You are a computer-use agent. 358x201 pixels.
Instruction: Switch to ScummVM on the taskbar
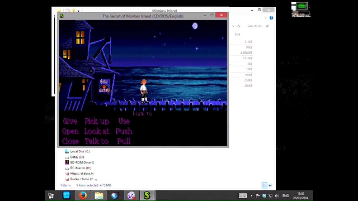[147, 196]
